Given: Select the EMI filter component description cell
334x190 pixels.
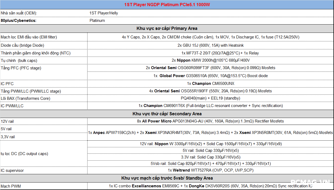Looking at the screenshot, I should click(x=210, y=37).
